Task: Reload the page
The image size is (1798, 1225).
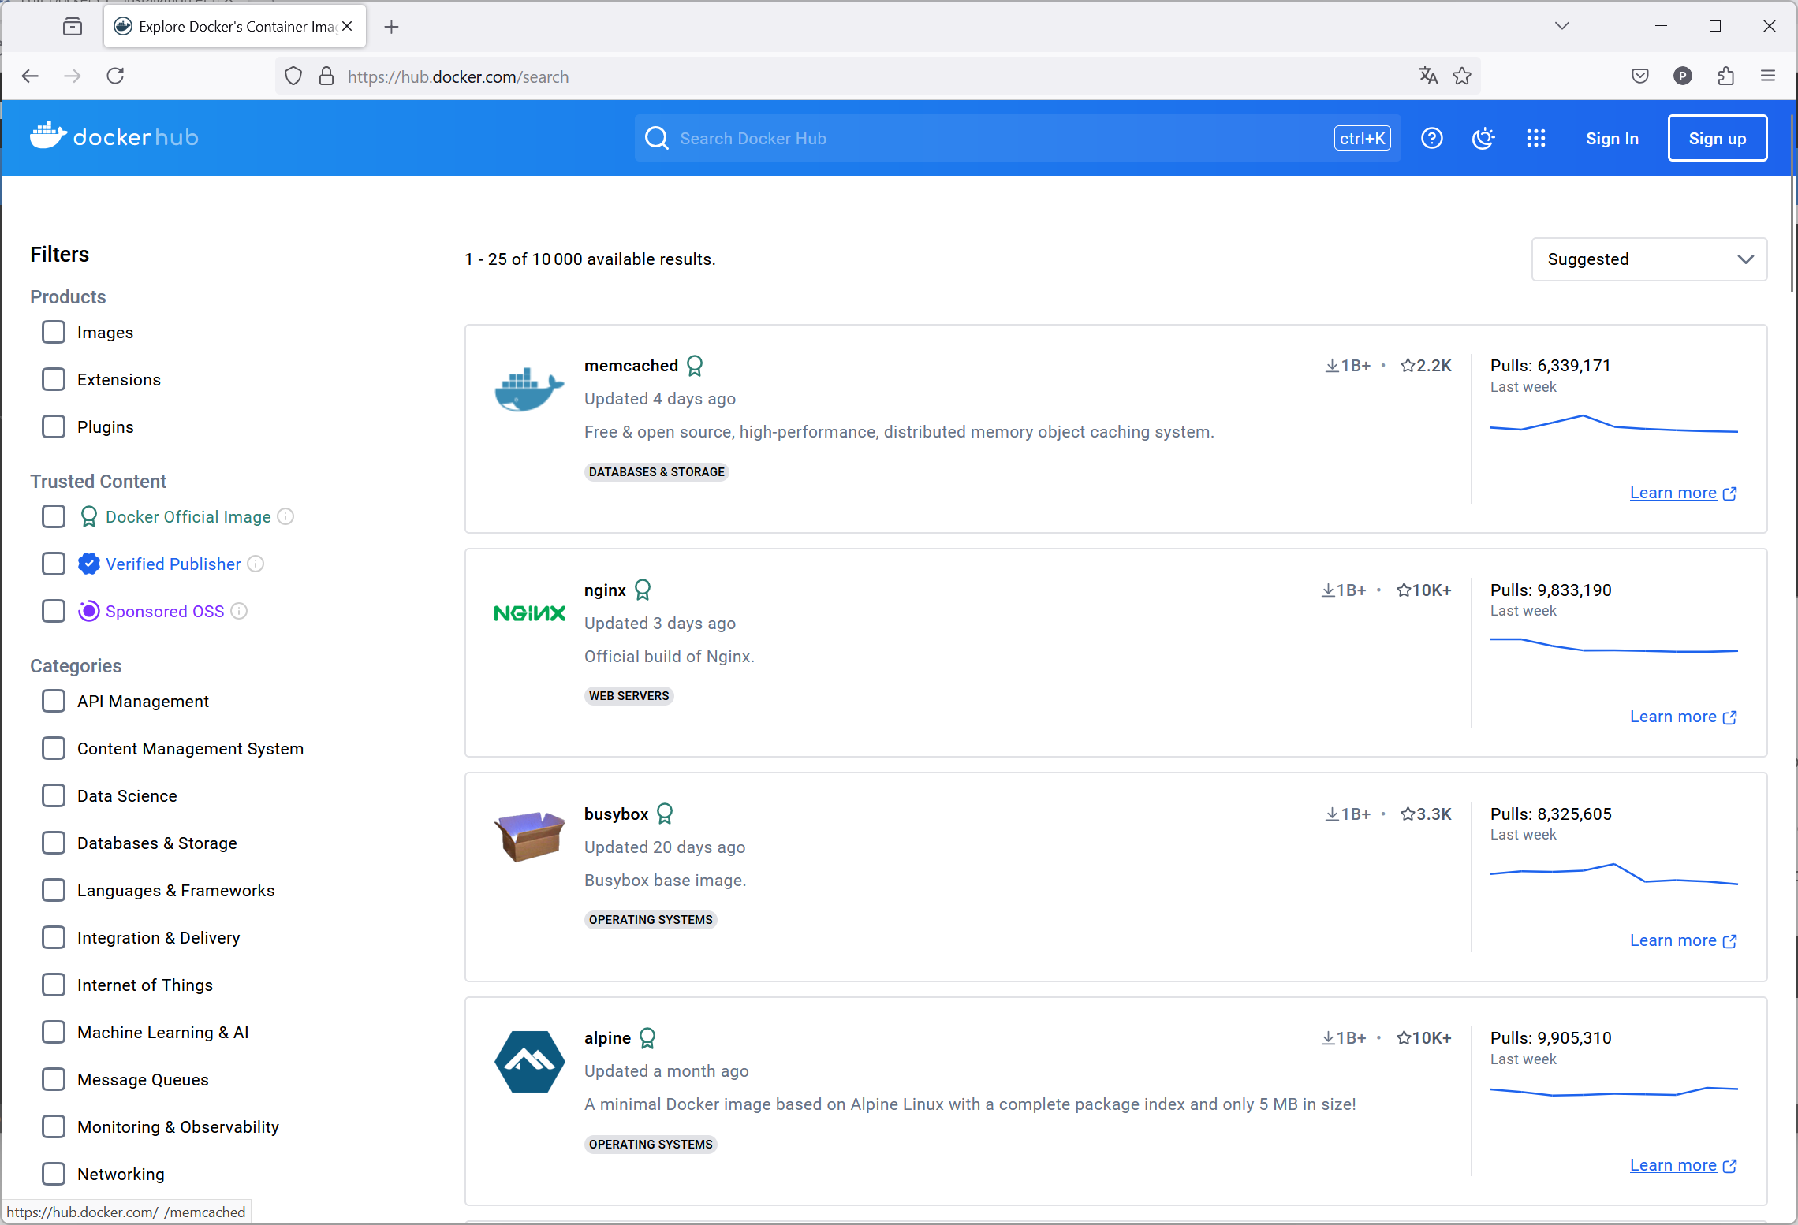Action: click(115, 76)
